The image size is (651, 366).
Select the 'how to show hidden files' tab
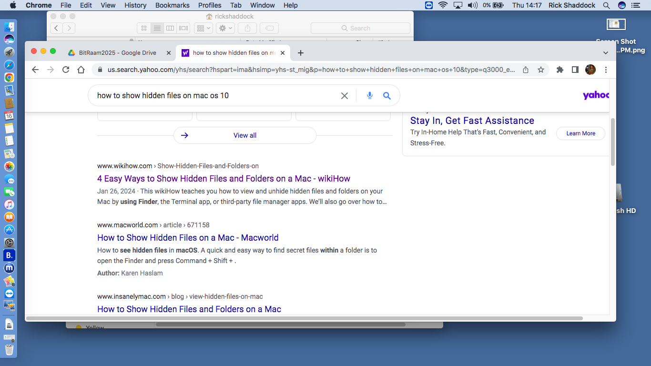tap(234, 53)
